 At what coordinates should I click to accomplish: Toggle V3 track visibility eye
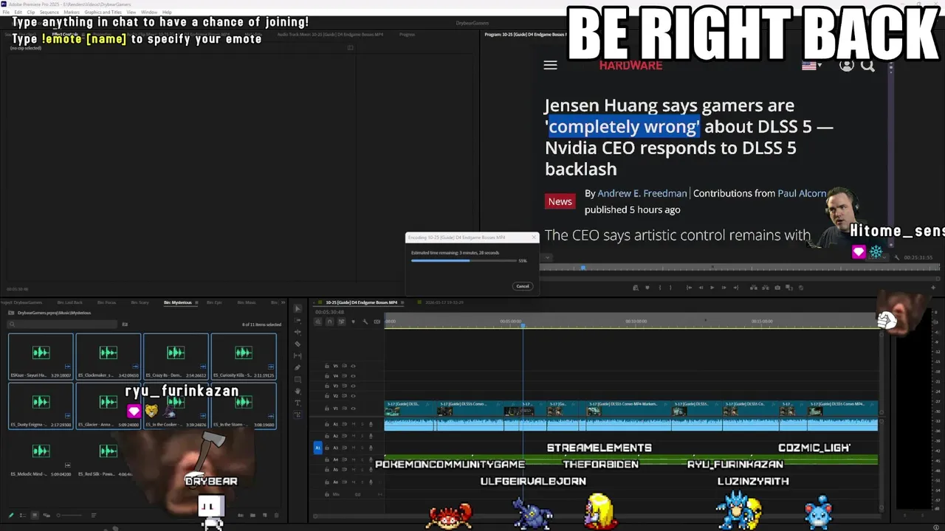pyautogui.click(x=353, y=386)
